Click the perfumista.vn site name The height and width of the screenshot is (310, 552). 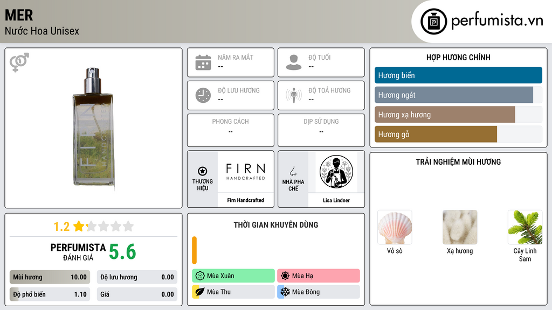(x=497, y=20)
